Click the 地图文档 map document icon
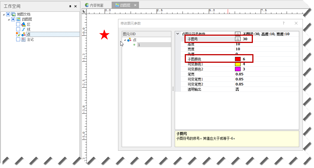Viewport: 314px width, 168px height. click(x=13, y=14)
